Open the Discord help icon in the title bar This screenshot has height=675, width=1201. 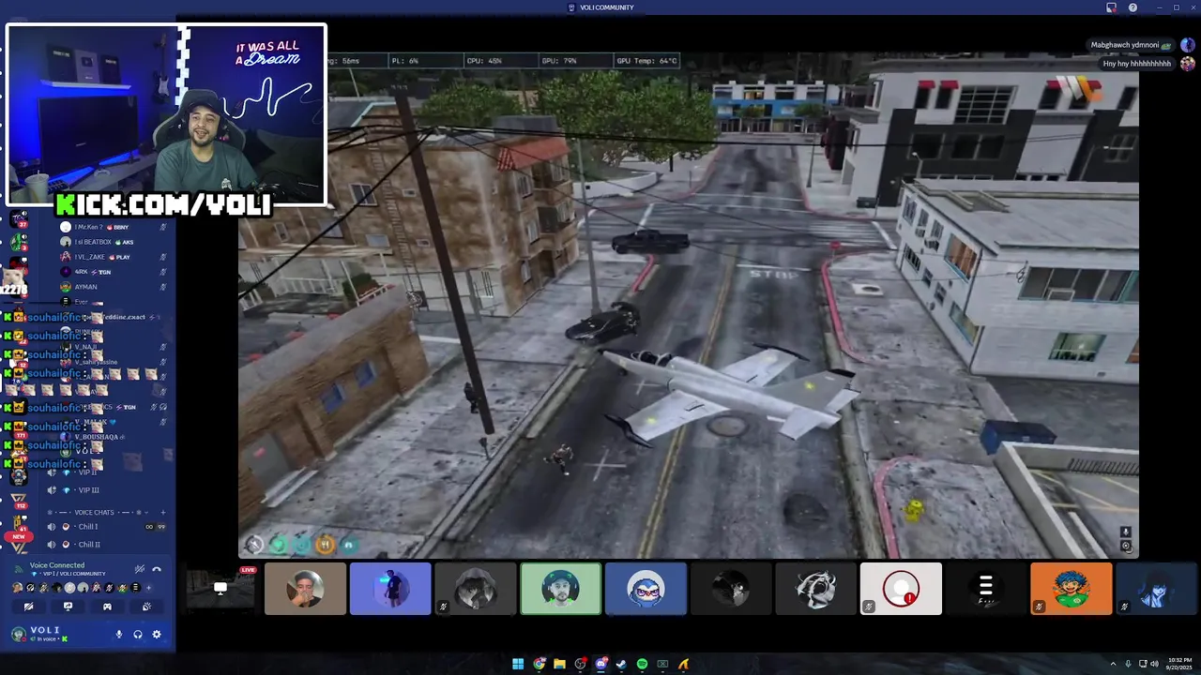point(1133,7)
